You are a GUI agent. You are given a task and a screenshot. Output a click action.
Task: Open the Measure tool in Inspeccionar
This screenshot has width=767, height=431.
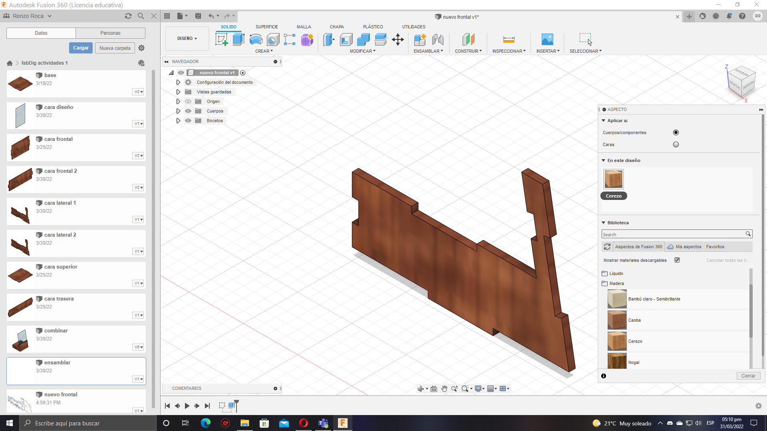[x=509, y=40]
